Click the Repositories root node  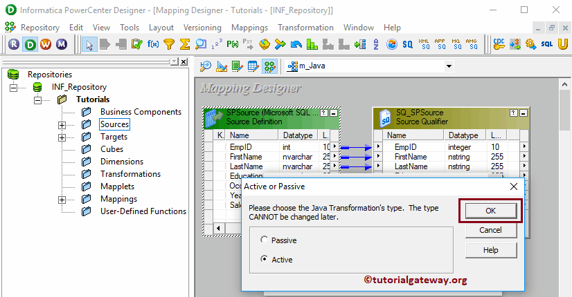(x=50, y=75)
